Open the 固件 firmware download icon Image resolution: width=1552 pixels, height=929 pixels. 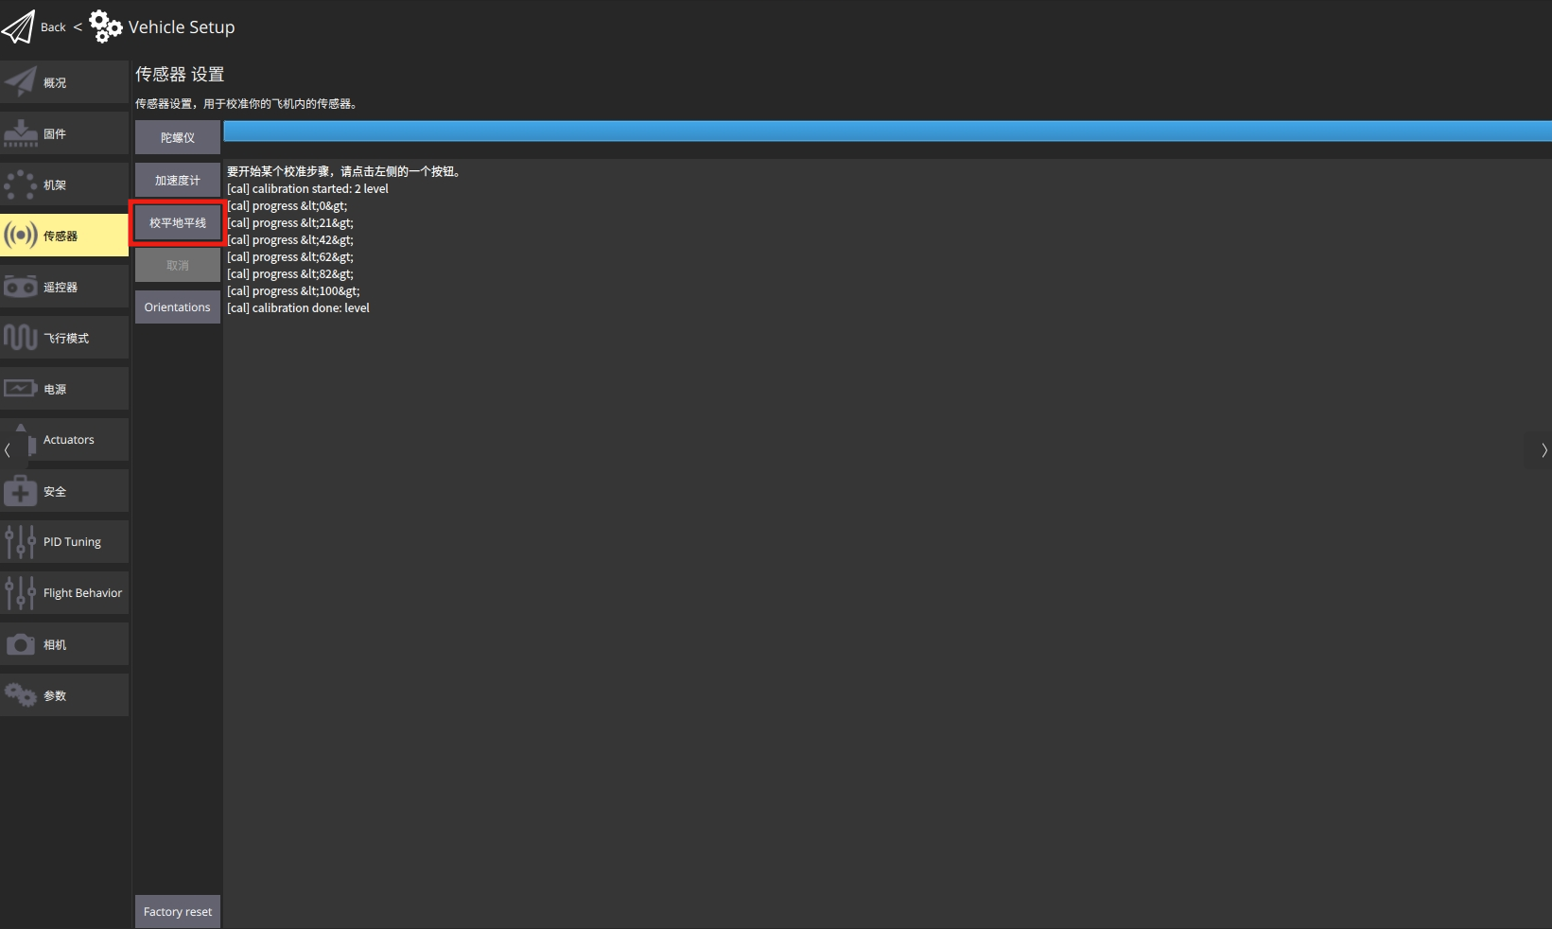[x=21, y=133]
